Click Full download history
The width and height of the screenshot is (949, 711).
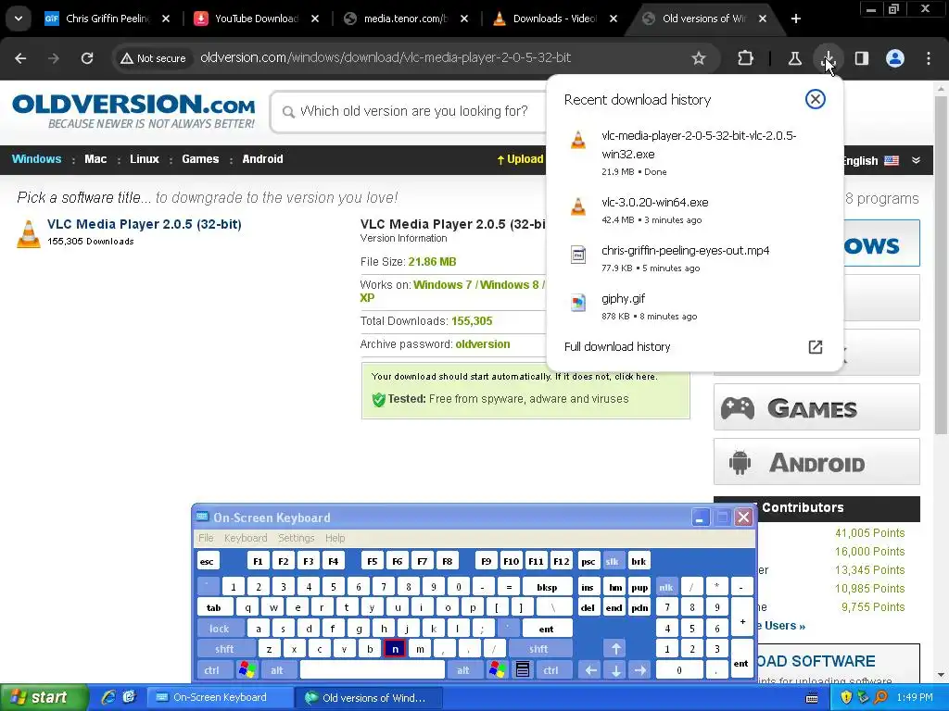click(617, 346)
